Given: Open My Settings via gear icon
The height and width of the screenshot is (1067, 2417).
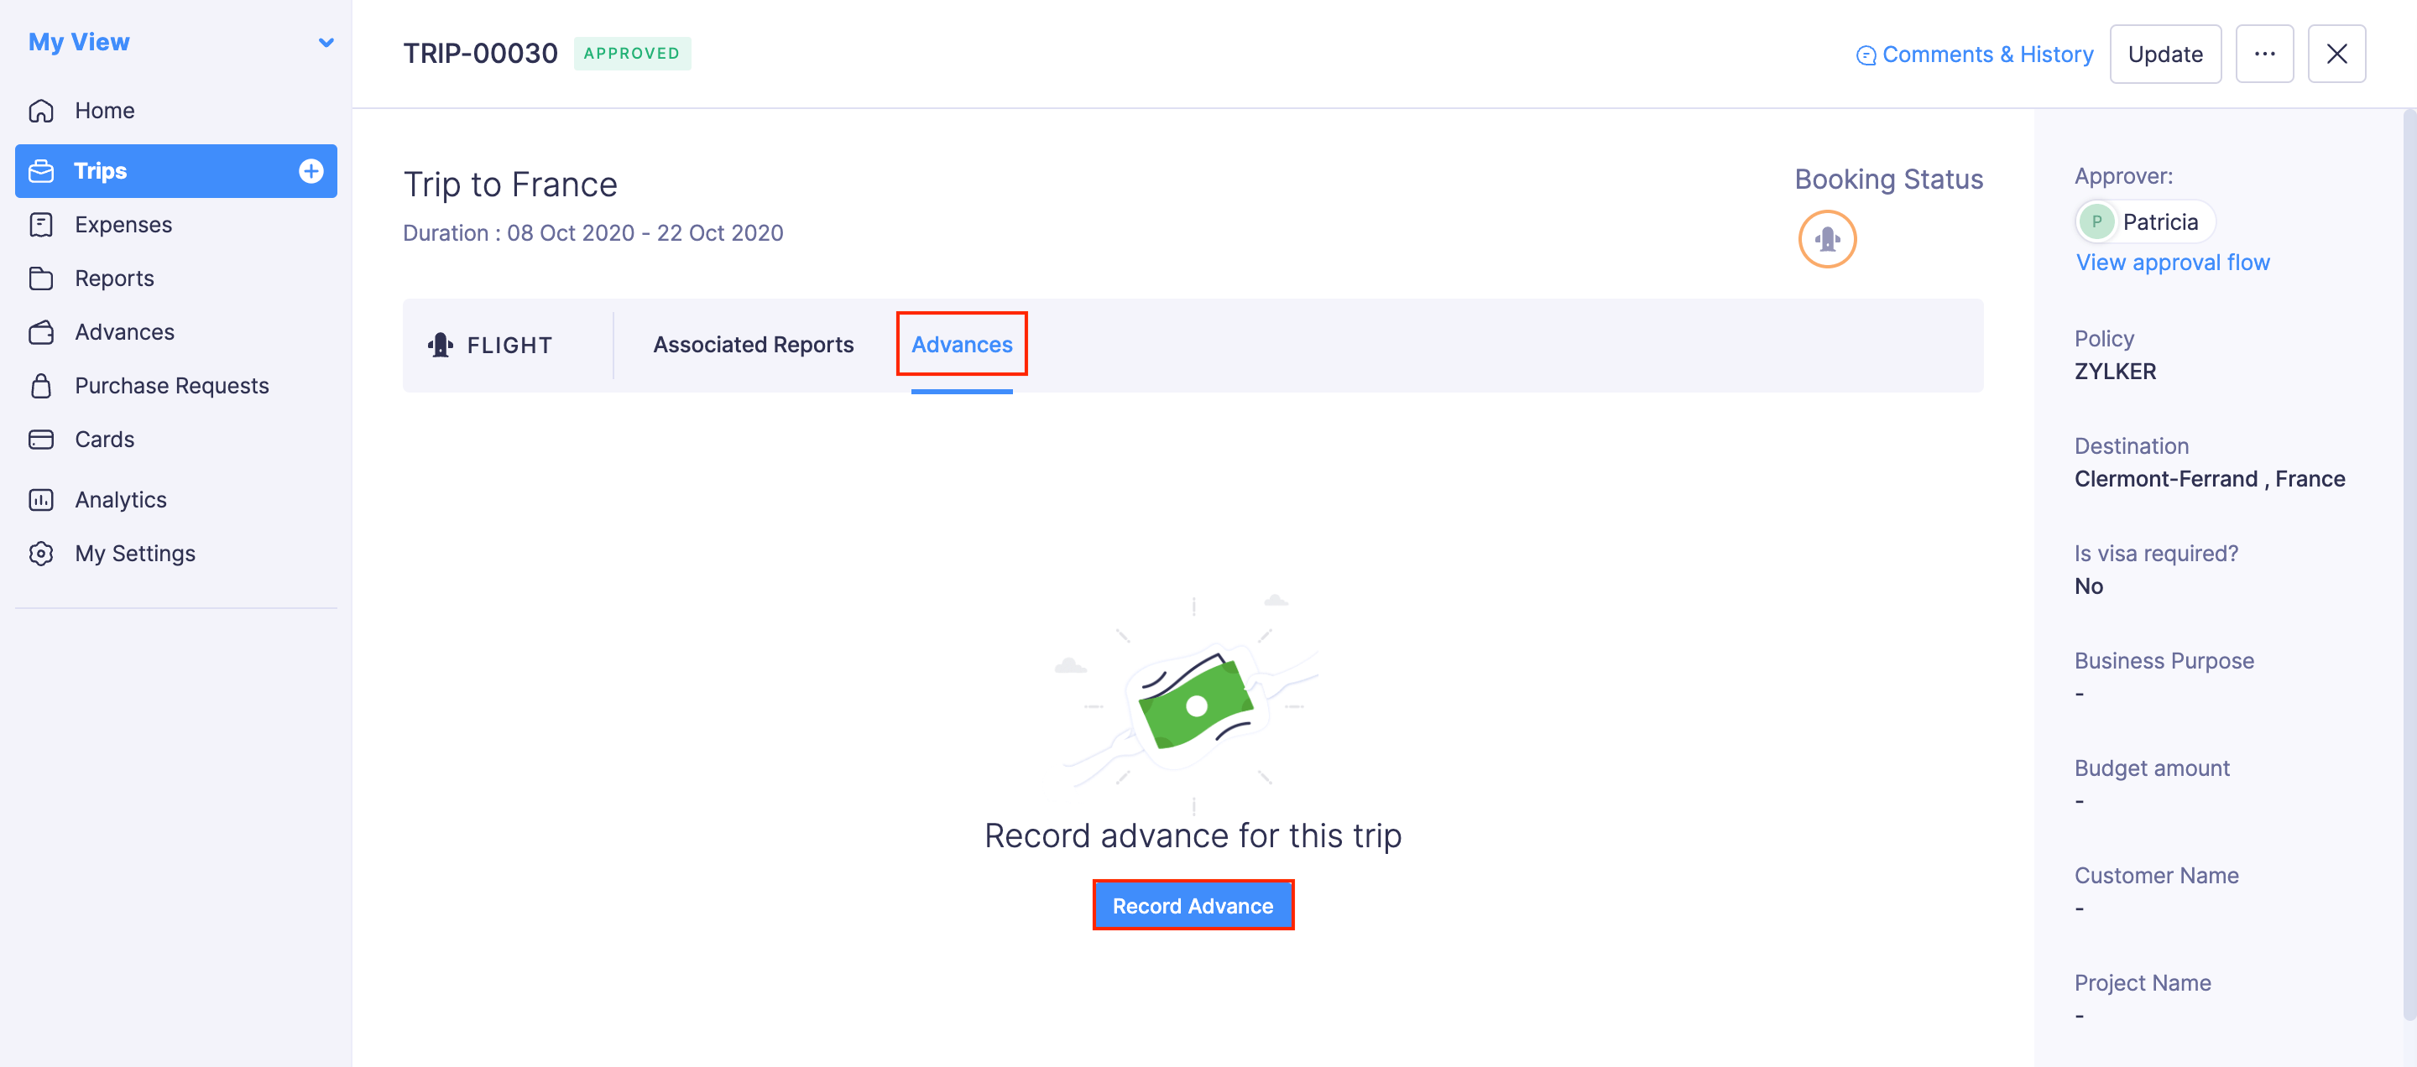Looking at the screenshot, I should (x=41, y=553).
